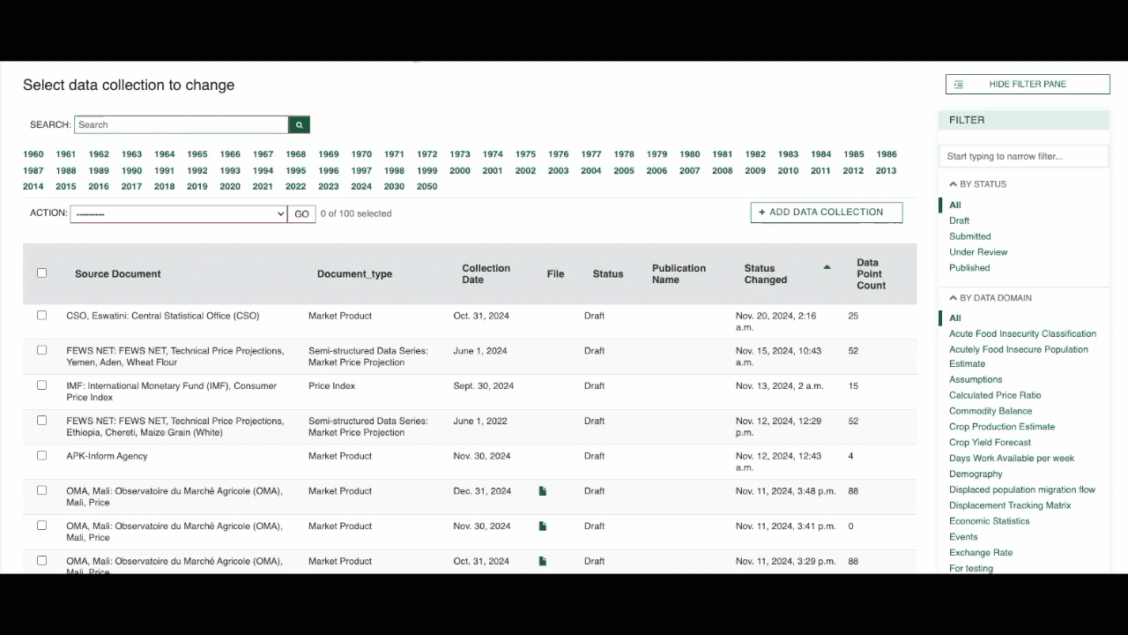Viewport: 1128px width, 635px height.
Task: Click the Status Changed sort arrow
Action: point(827,267)
